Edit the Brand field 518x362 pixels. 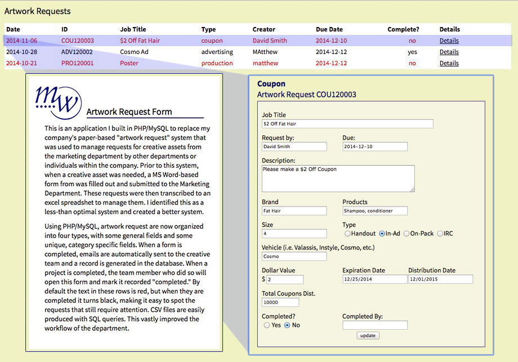(x=294, y=211)
